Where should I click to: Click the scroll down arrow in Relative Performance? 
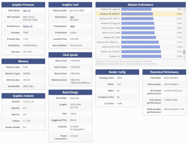click(x=184, y=58)
